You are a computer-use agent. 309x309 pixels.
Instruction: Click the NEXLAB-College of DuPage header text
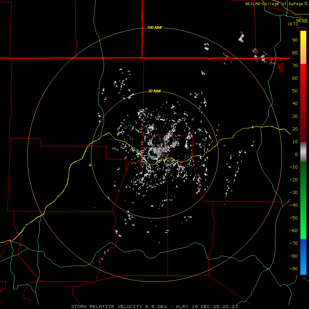pos(274,4)
